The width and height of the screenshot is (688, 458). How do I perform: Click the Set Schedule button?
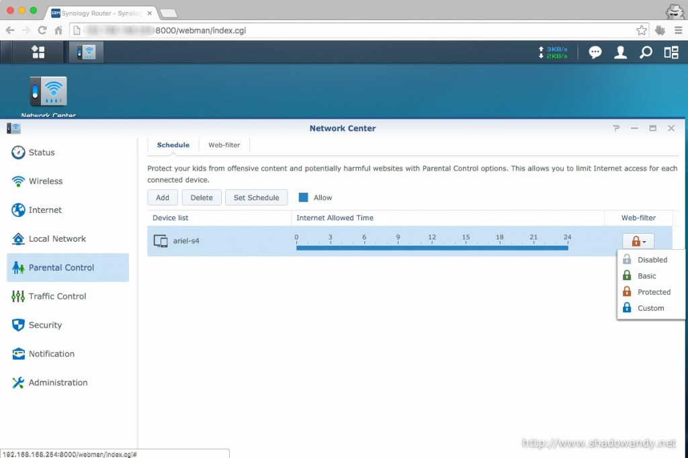pyautogui.click(x=256, y=197)
